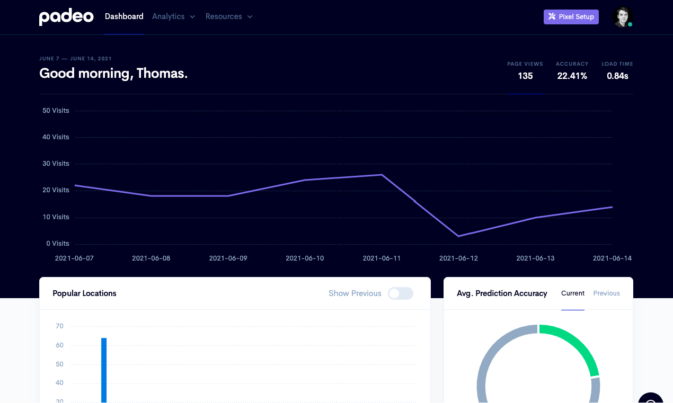Click the 2021-06-09 axis label
The height and width of the screenshot is (403, 673).
[228, 258]
